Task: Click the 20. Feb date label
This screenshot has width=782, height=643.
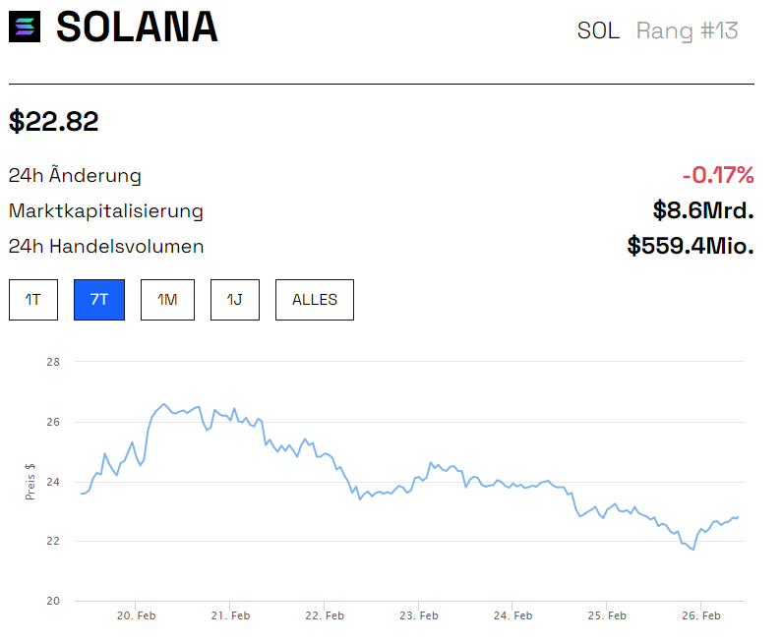Action: [137, 616]
